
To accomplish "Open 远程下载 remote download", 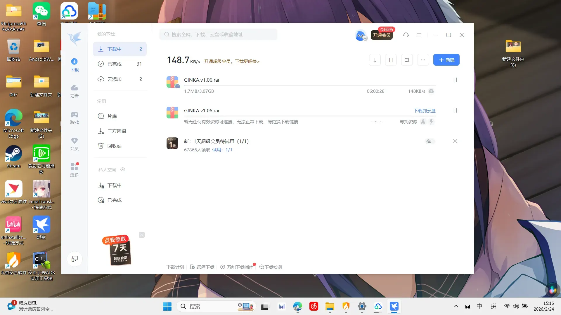I will [x=202, y=267].
